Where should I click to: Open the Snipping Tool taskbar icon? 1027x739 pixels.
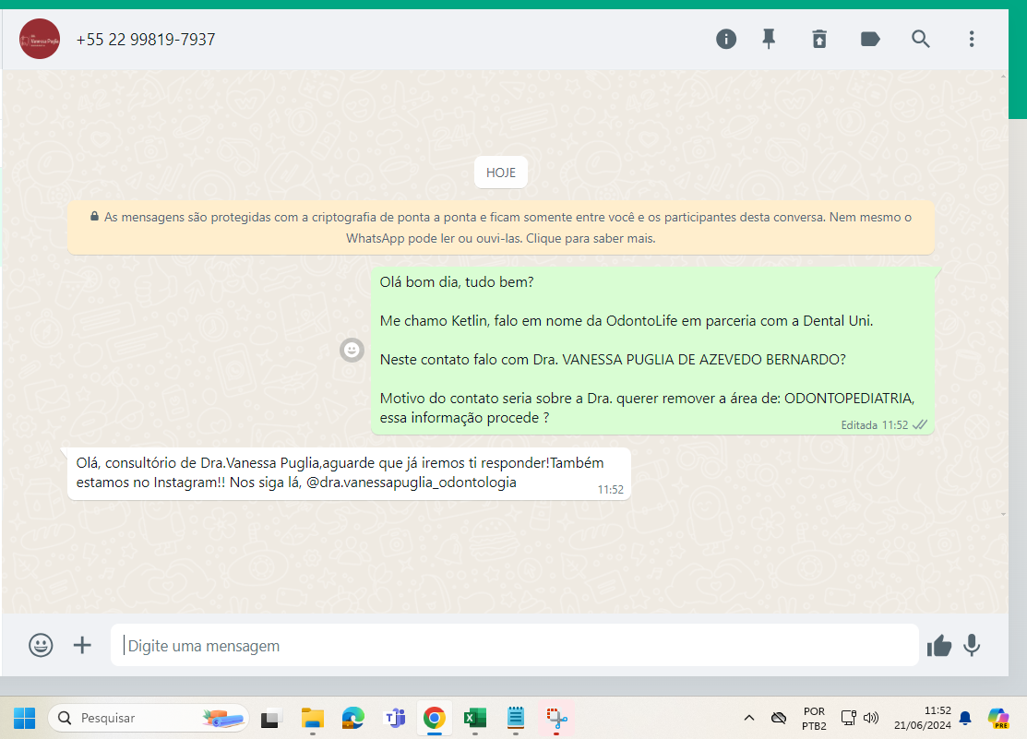[556, 718]
